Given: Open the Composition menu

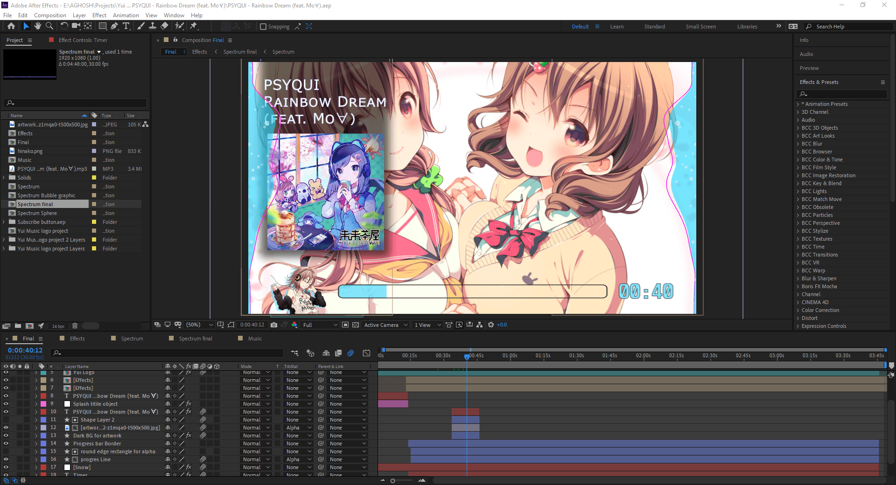Looking at the screenshot, I should point(50,15).
